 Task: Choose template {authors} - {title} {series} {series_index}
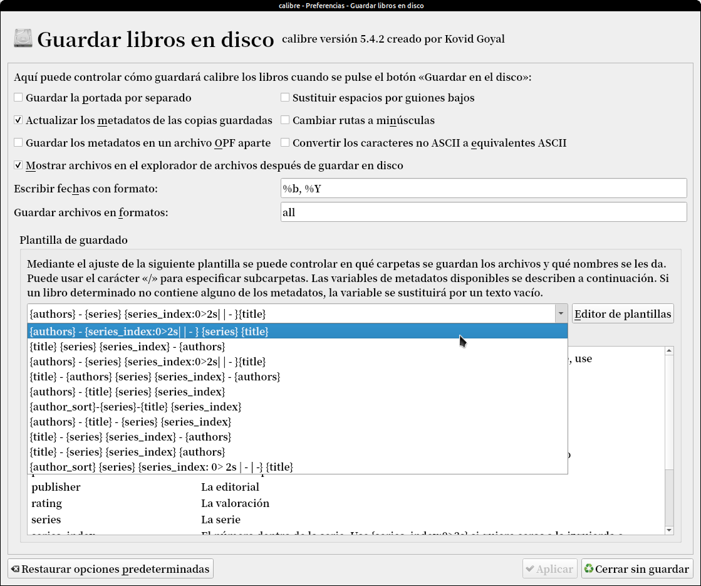[x=298, y=392]
